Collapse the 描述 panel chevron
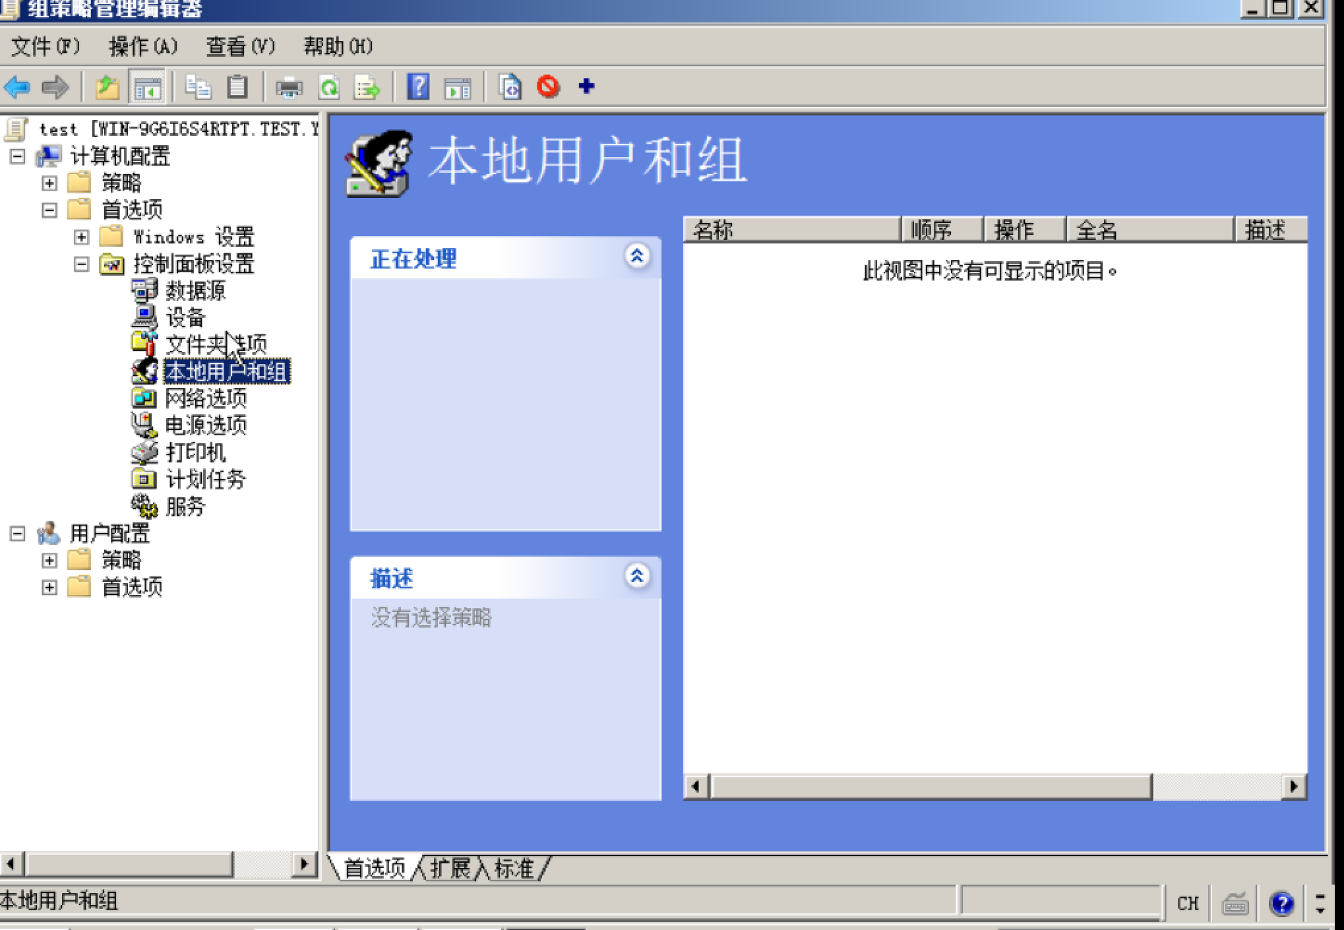Screen dimensions: 1344x930 point(636,576)
